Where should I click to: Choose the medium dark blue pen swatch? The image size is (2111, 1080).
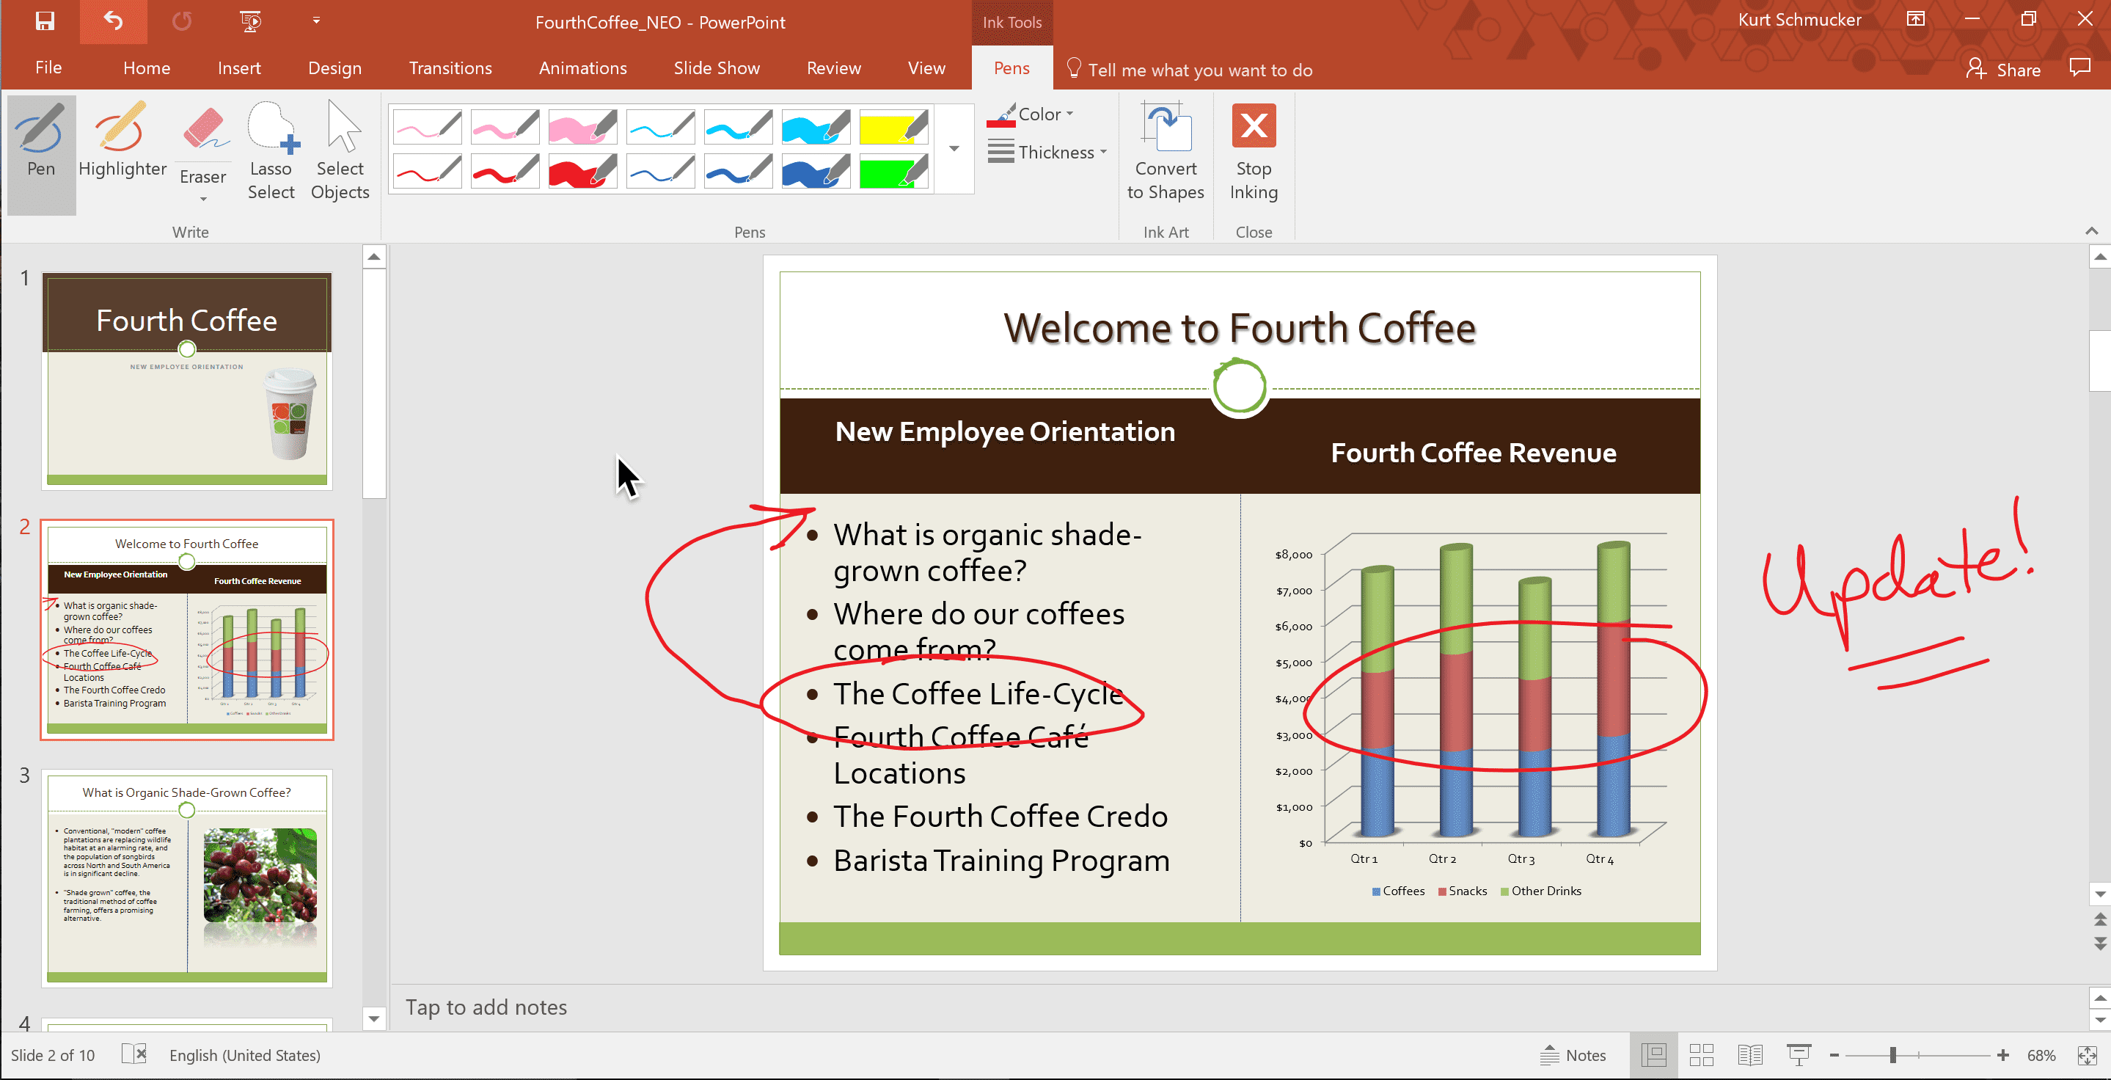click(739, 171)
